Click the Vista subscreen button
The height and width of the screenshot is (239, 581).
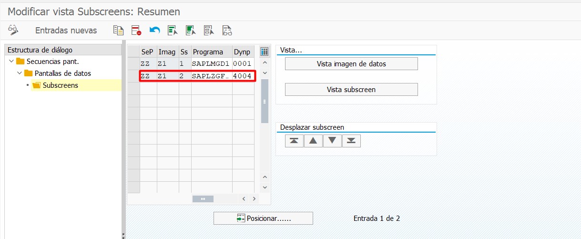(x=351, y=90)
